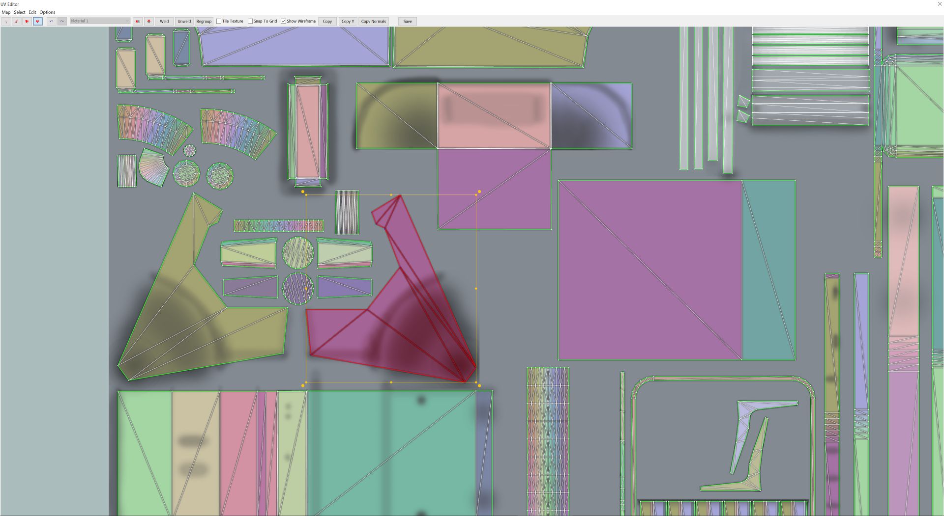Screen dimensions: 944x516
Task: Uncheck the Show Wireframe checkbox
Action: (x=283, y=21)
